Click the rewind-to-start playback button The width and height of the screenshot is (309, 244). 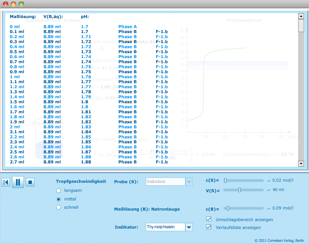(x=6, y=182)
